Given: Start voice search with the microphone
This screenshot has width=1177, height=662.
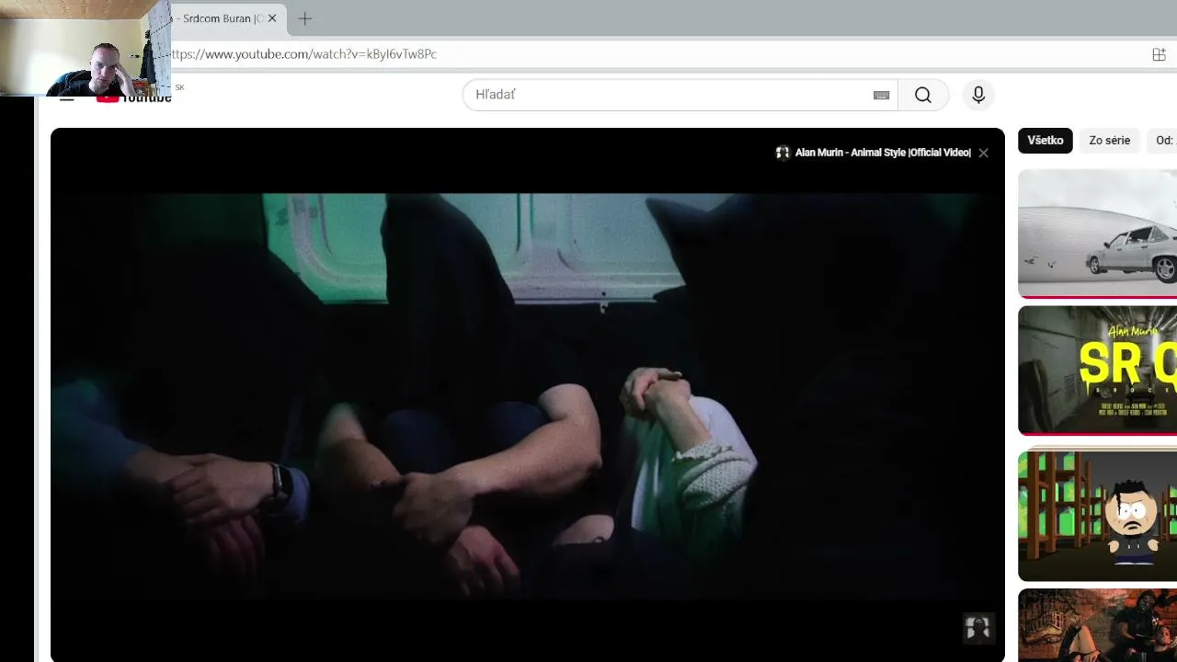Looking at the screenshot, I should pyautogui.click(x=978, y=95).
